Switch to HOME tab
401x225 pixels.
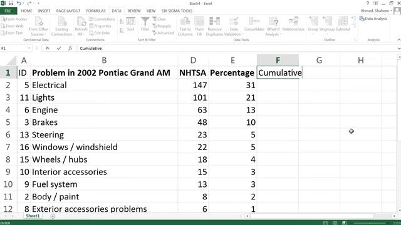[26, 11]
